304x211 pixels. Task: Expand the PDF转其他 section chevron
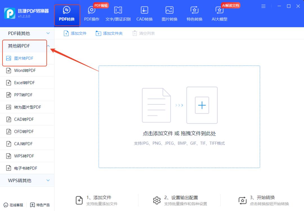48,33
